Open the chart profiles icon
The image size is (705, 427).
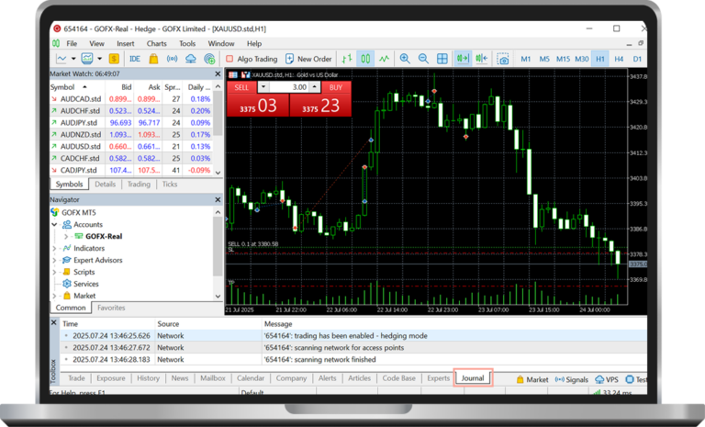pyautogui.click(x=87, y=59)
